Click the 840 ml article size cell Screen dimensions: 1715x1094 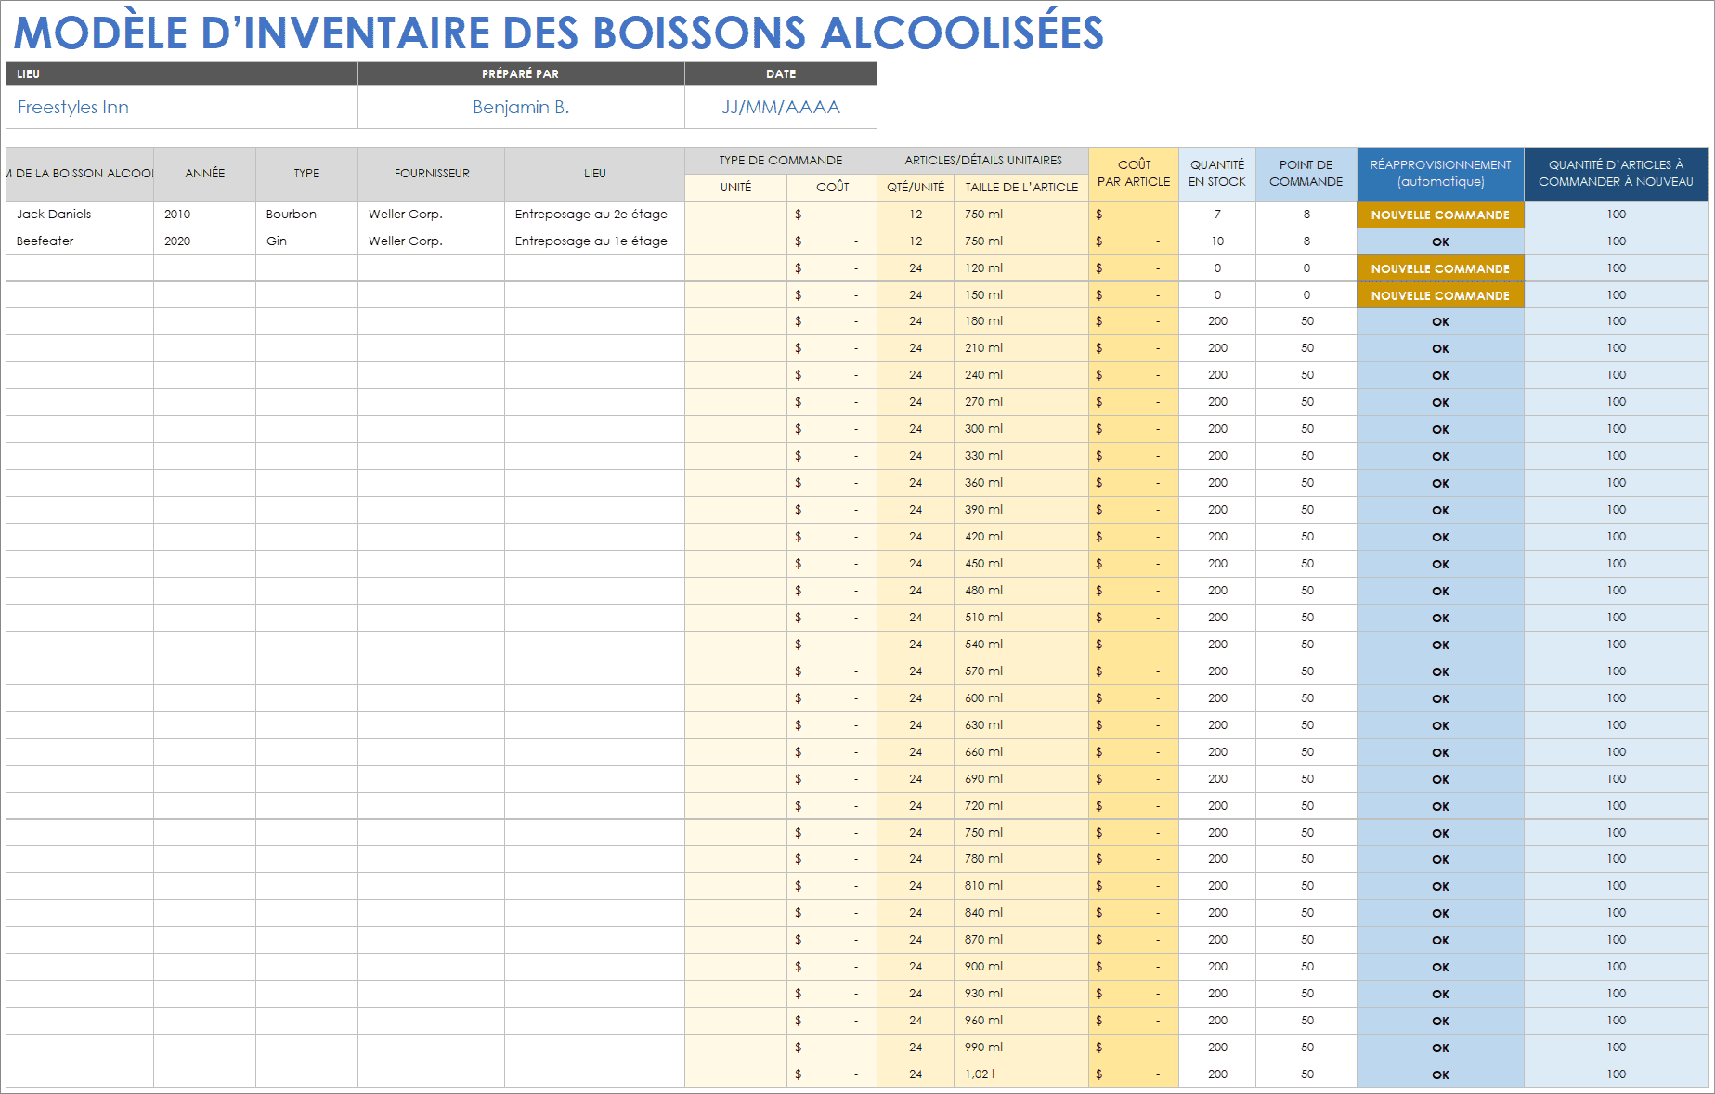[1021, 913]
